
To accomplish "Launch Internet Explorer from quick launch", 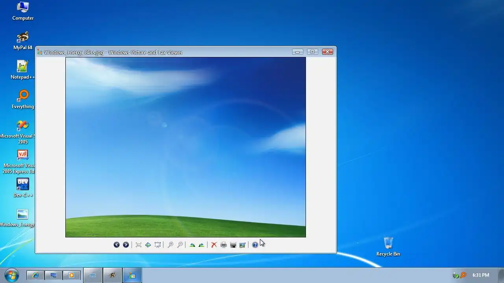I will 35,276.
